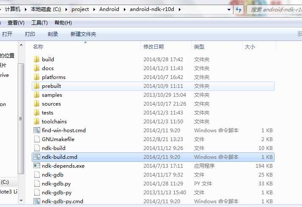This screenshot has height=207, width=302.
Task: Click the 刻录 toolbar button
Action: [x=53, y=34]
